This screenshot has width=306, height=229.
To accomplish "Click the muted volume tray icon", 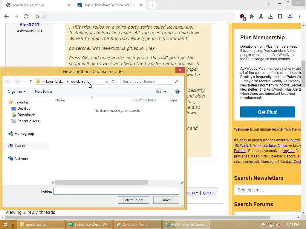I will coord(278,225).
